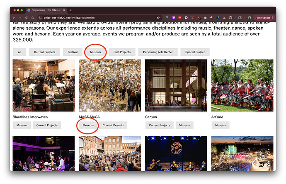Filter projects by All
This screenshot has width=286, height=184.
tap(19, 52)
